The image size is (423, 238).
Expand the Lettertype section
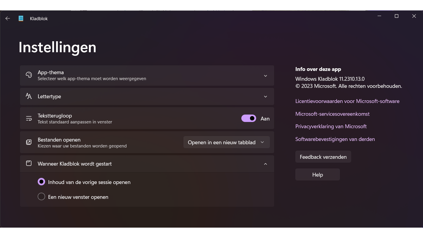pos(265,96)
